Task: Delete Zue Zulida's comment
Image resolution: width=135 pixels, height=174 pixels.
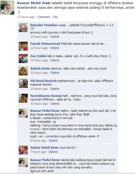Action: point(55,60)
